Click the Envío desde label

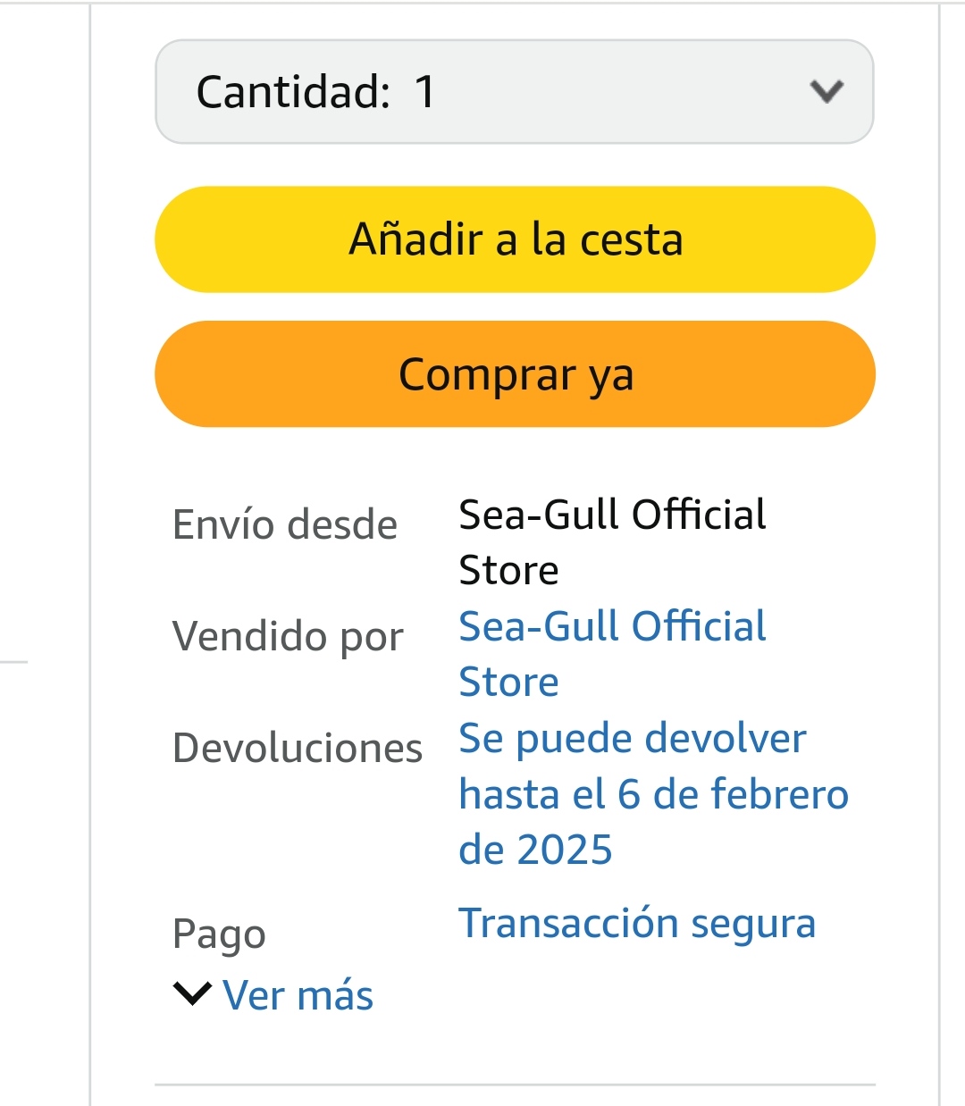point(285,524)
